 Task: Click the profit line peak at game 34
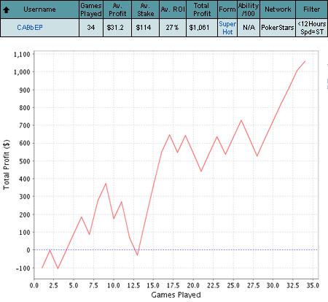point(305,61)
